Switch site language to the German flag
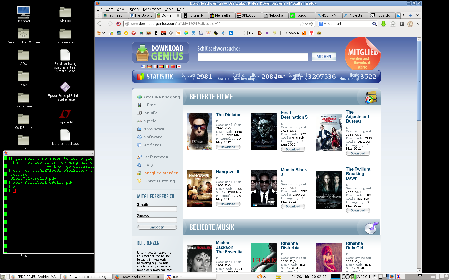449x280 pixels. coord(149,66)
